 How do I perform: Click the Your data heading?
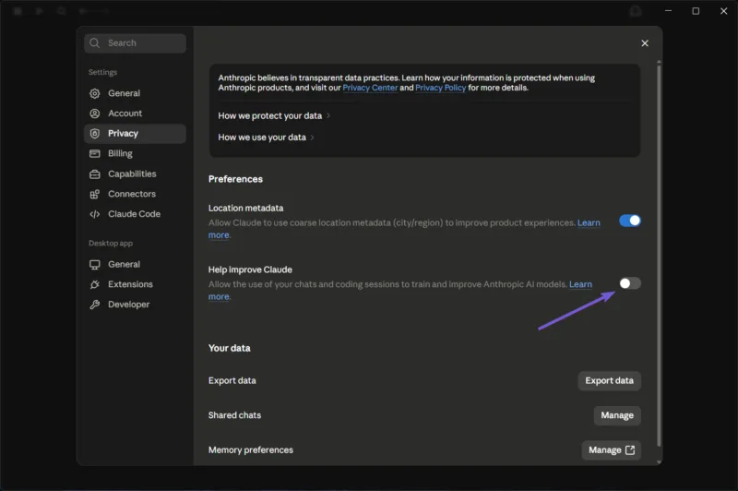(229, 348)
